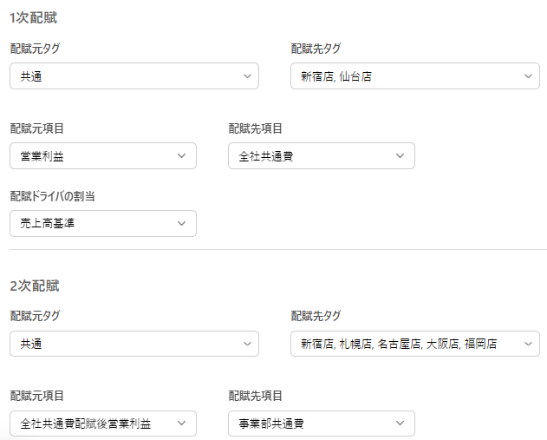547x440 pixels.
Task: Click chevron arrow in 全社共通費配賦後営業利益 field
Action: tap(181, 424)
